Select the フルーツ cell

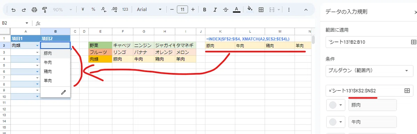coord(100,52)
